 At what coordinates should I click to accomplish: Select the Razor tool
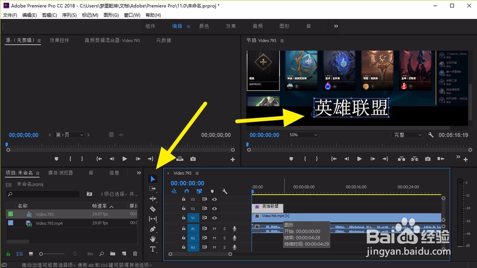[153, 209]
